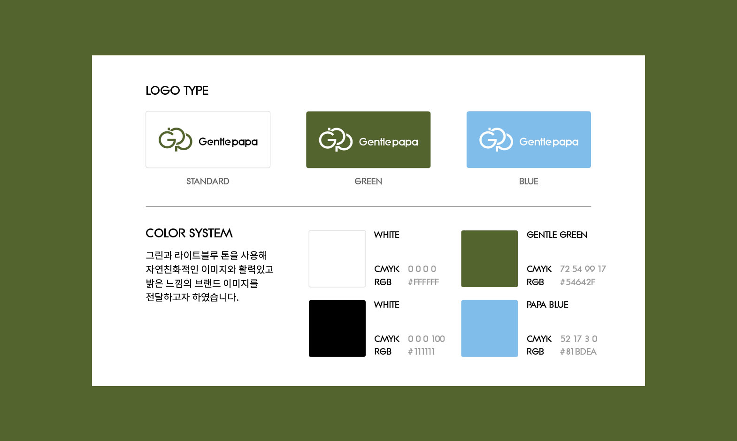Screen dimensions: 737x441
Task: Click the GENTLE GREEN label
Action: [557, 235]
